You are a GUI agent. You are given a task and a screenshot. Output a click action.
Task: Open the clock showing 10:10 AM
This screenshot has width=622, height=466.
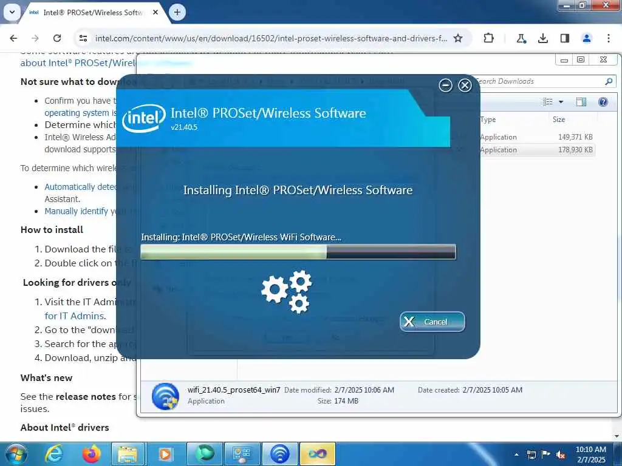coord(590,454)
